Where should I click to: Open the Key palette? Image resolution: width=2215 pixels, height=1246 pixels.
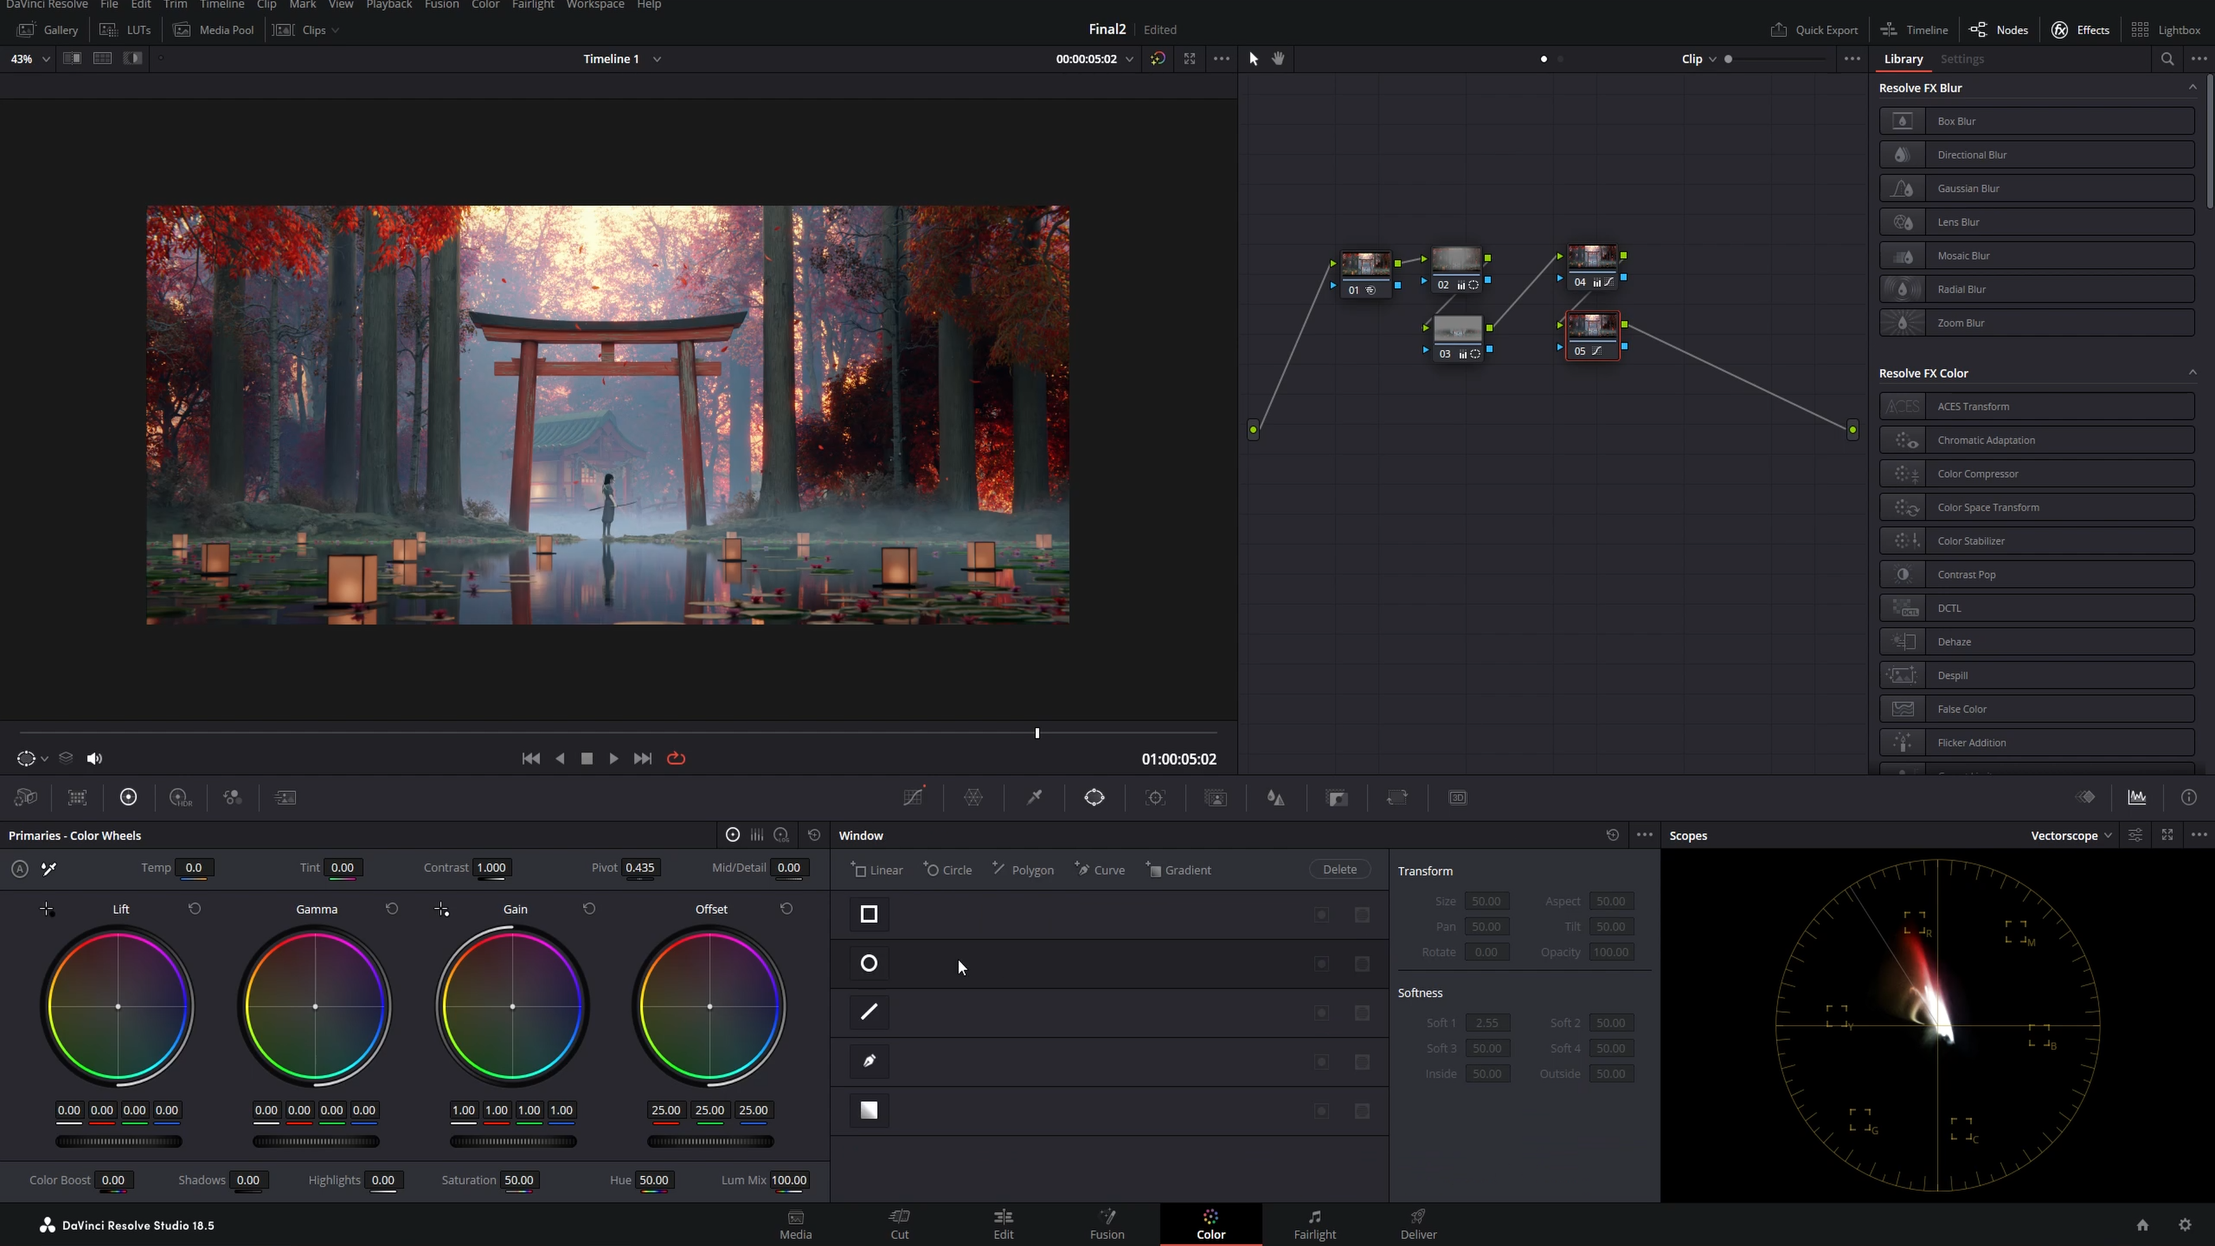coord(1337,797)
